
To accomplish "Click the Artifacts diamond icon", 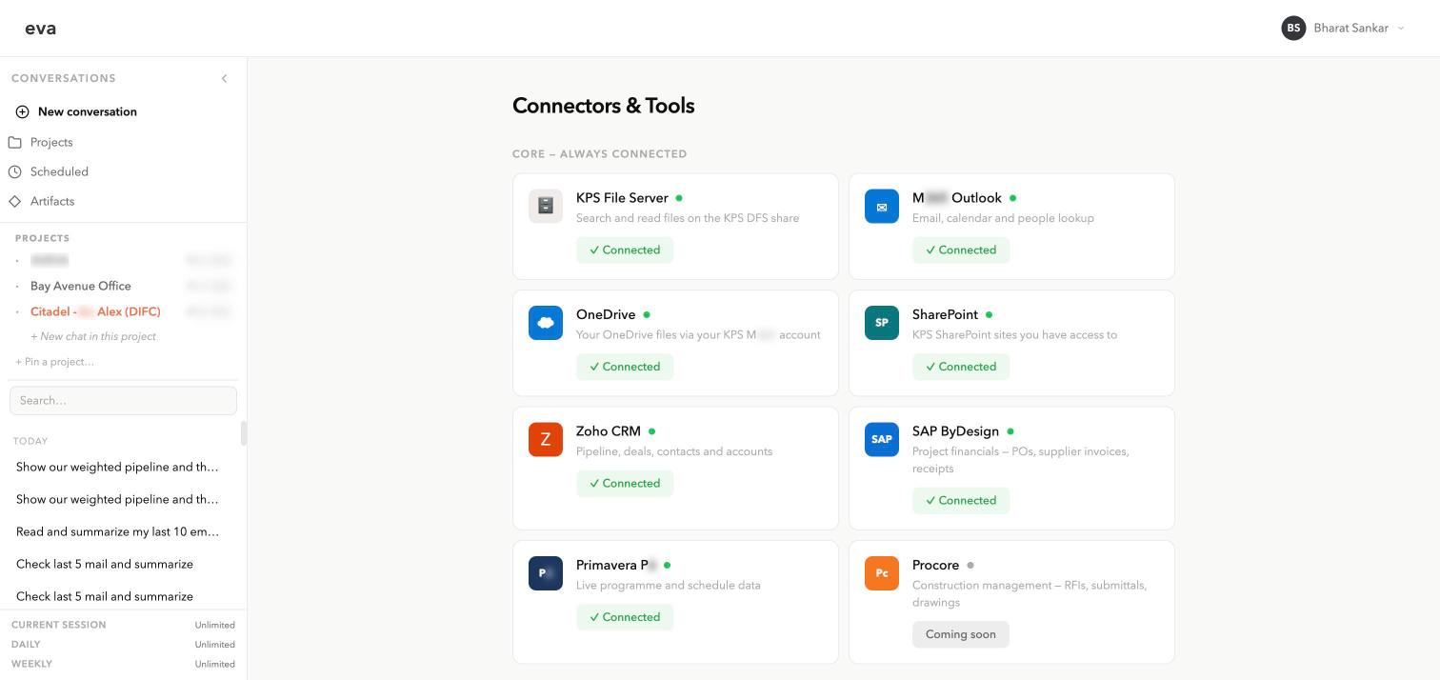I will (x=14, y=201).
